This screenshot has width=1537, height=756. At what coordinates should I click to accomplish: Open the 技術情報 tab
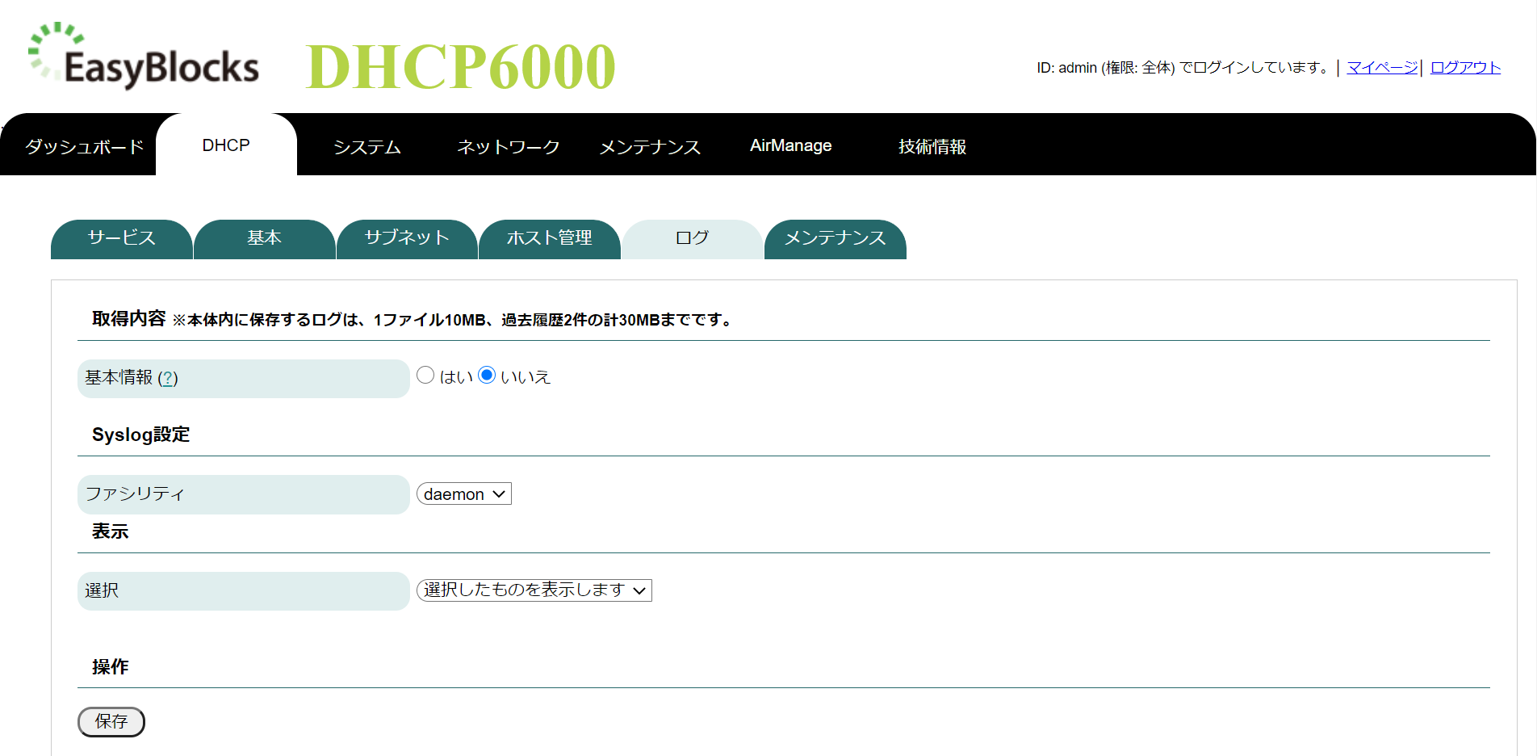(932, 146)
